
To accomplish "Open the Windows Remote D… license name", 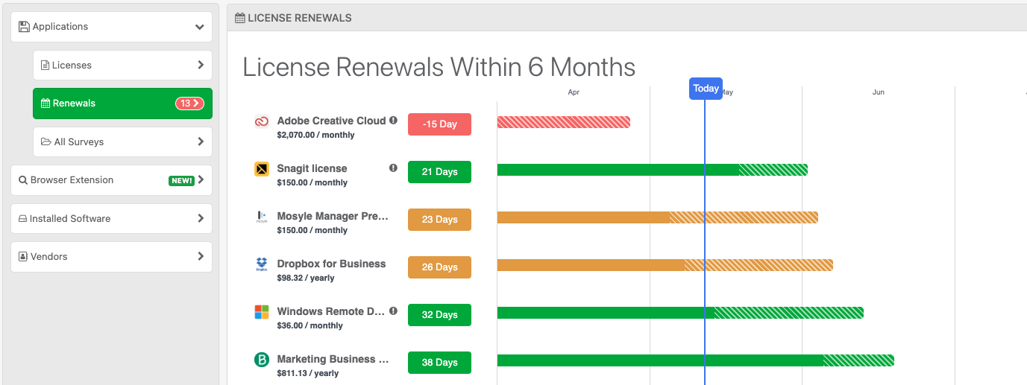I will tap(330, 311).
